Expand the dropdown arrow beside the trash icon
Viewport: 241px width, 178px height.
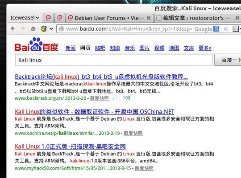(51, 28)
